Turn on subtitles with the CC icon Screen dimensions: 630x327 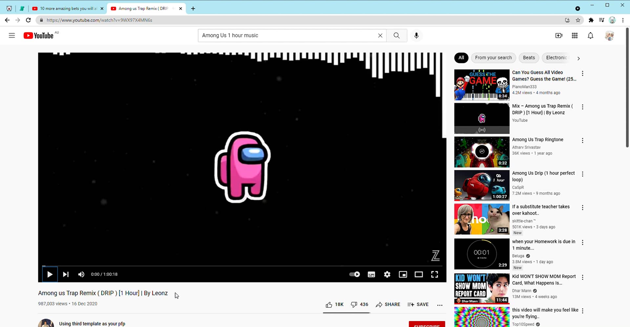click(x=371, y=274)
